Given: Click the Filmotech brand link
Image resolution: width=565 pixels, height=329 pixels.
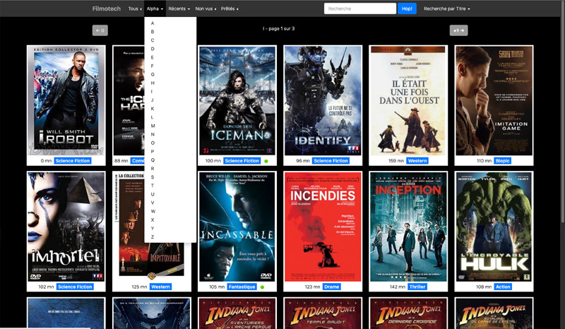Looking at the screenshot, I should pos(107,8).
